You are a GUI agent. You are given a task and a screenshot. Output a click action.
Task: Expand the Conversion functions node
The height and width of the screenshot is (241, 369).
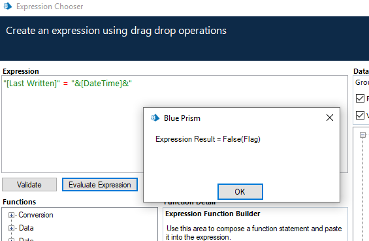[11, 215]
